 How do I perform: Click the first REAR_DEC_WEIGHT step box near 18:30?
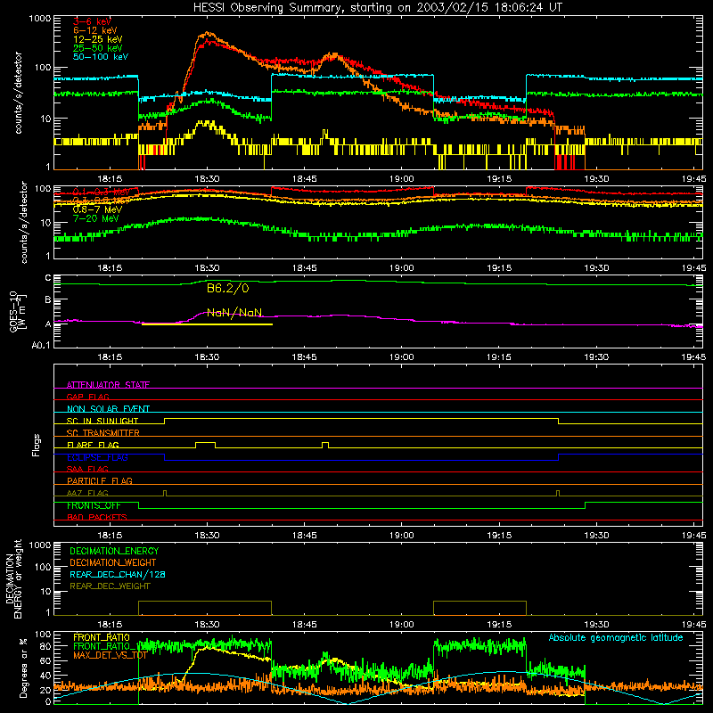(x=205, y=608)
